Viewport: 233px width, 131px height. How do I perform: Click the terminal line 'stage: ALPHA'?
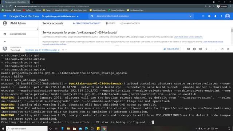point(12,77)
